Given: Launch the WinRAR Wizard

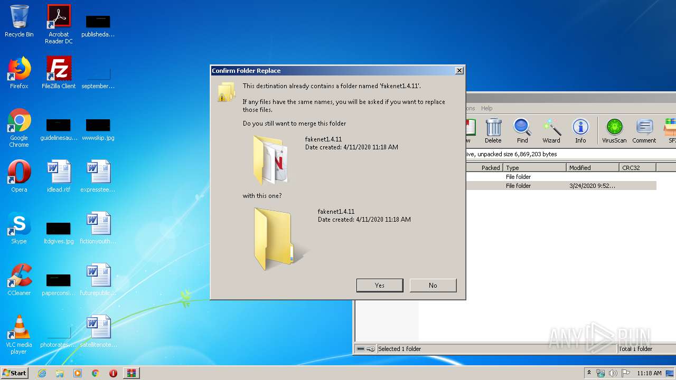Looking at the screenshot, I should (551, 130).
